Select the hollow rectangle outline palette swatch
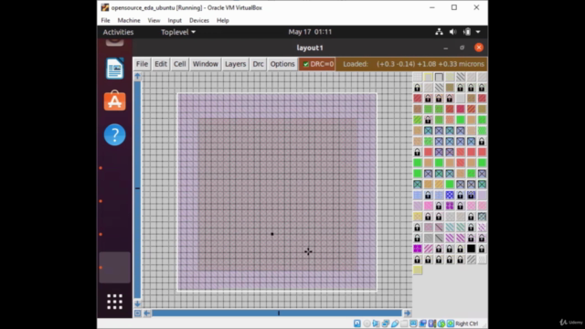Image resolution: width=585 pixels, height=329 pixels. [439, 77]
